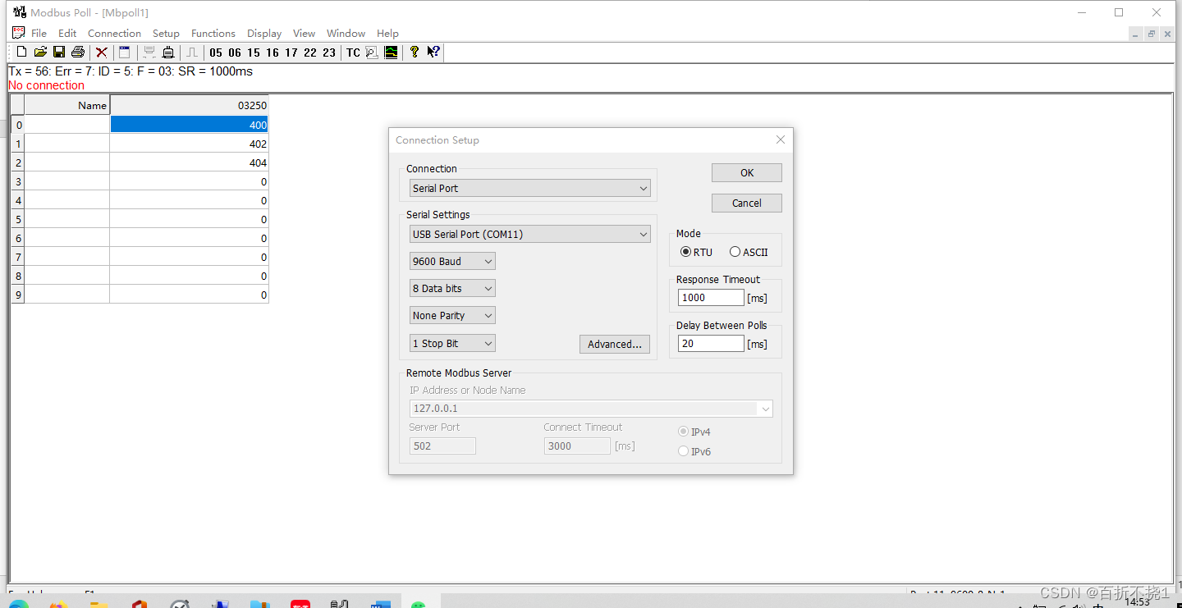Open the USB Serial Port (COM11) dropdown

point(530,234)
